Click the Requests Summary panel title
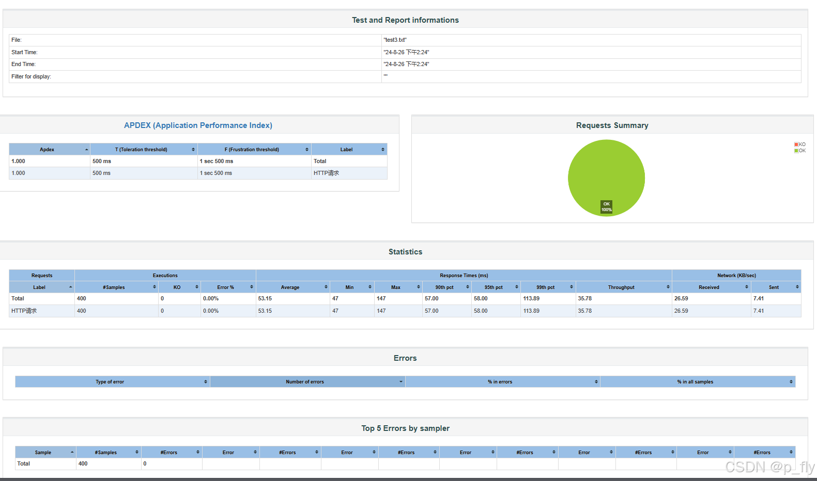 click(612, 125)
